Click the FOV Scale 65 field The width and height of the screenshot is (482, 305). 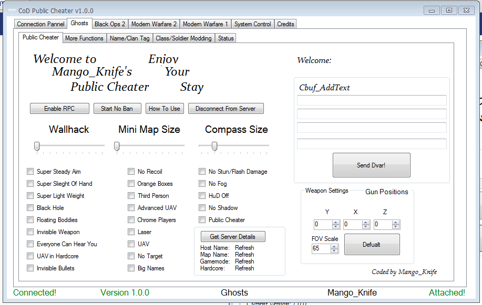pyautogui.click(x=321, y=248)
